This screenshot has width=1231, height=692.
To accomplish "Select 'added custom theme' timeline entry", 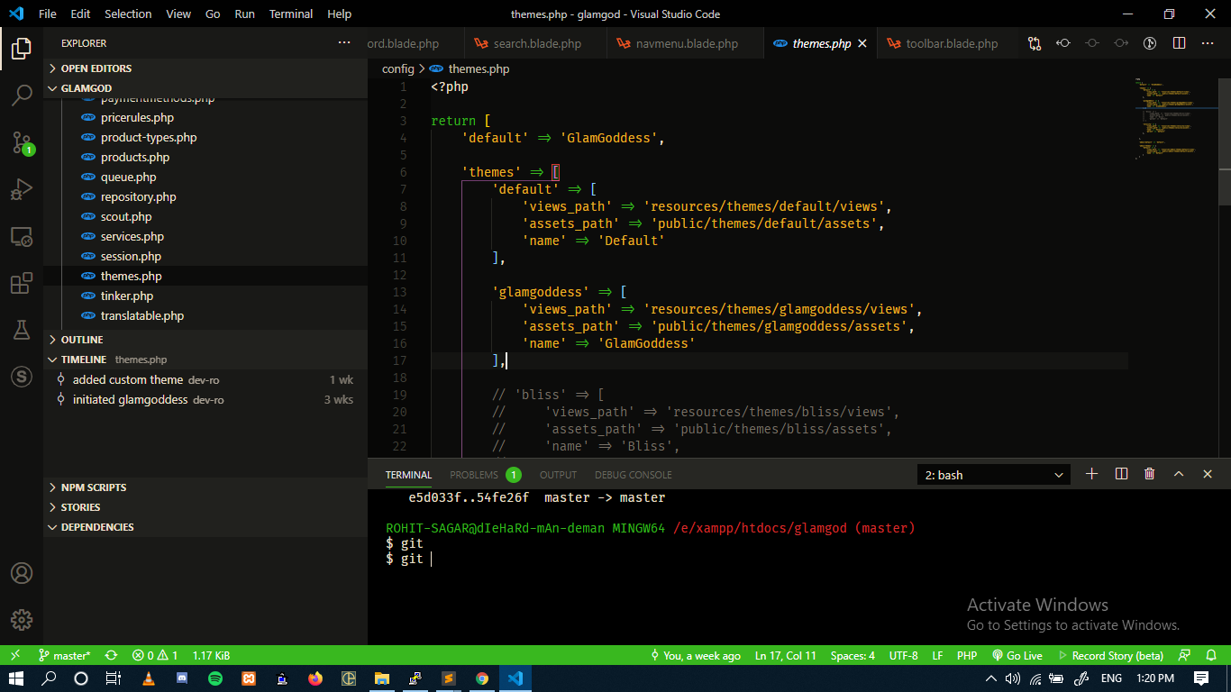I will [x=205, y=380].
